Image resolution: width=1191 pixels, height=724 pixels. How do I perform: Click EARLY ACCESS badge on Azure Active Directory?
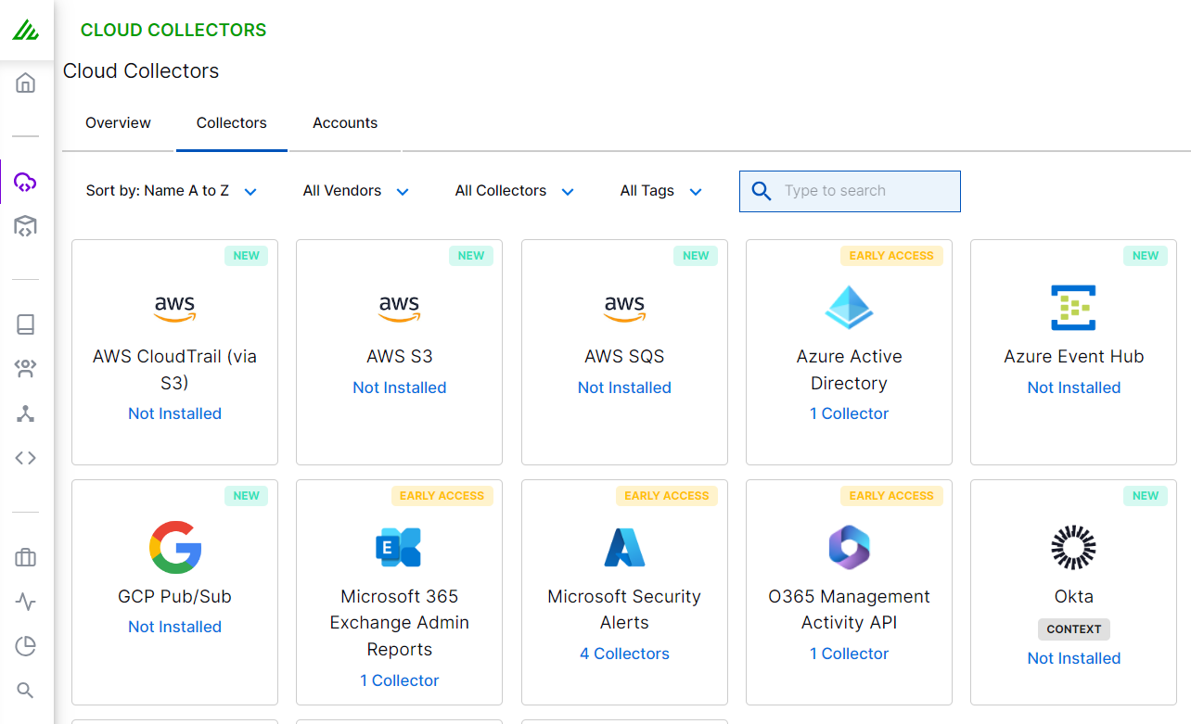point(891,256)
